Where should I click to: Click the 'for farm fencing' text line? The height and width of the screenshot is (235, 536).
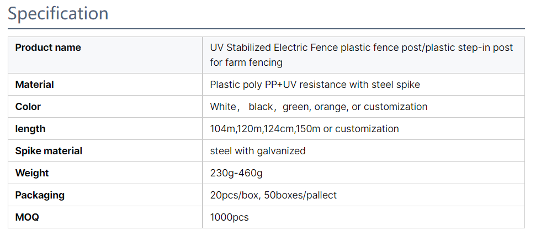(x=246, y=62)
